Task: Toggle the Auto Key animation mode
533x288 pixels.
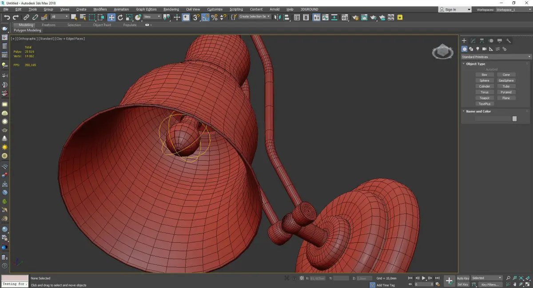Action: (463, 278)
